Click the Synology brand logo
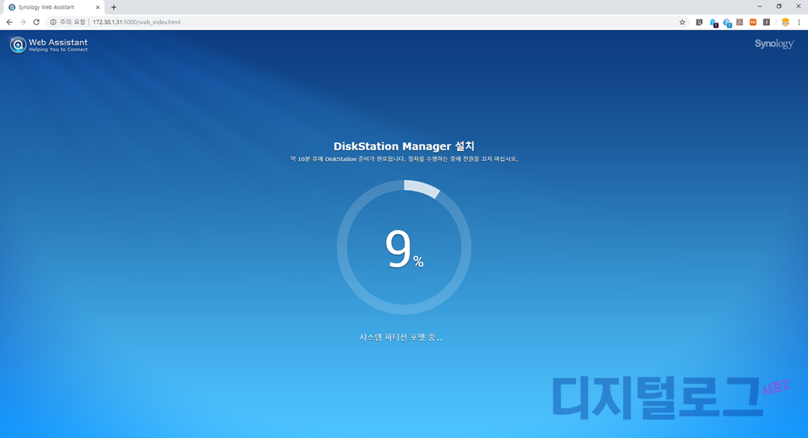Screen dimensions: 808x438 [775, 44]
